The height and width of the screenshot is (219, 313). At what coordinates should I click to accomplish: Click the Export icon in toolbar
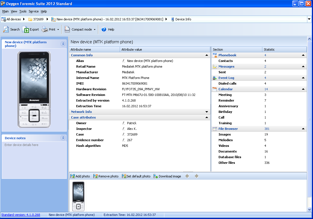coord(25,29)
